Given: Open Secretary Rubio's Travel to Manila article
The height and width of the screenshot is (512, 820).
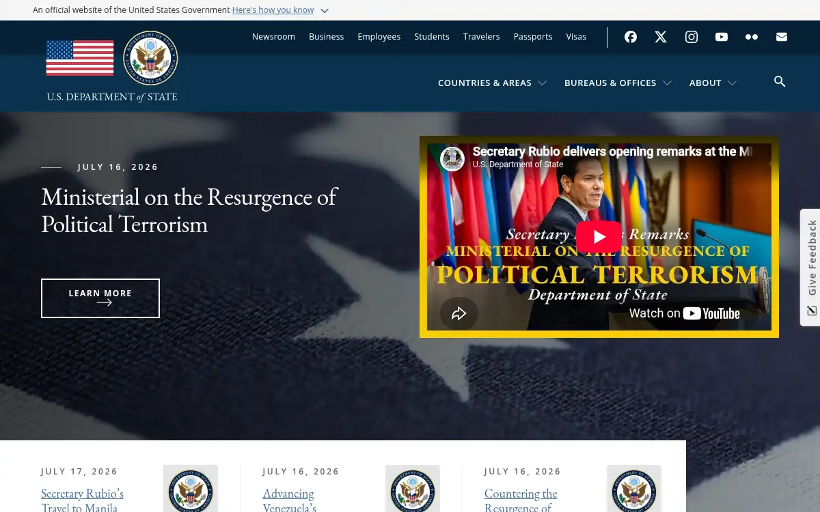Looking at the screenshot, I should (x=82, y=500).
